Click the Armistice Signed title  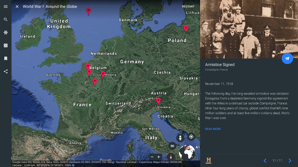[x=220, y=65]
